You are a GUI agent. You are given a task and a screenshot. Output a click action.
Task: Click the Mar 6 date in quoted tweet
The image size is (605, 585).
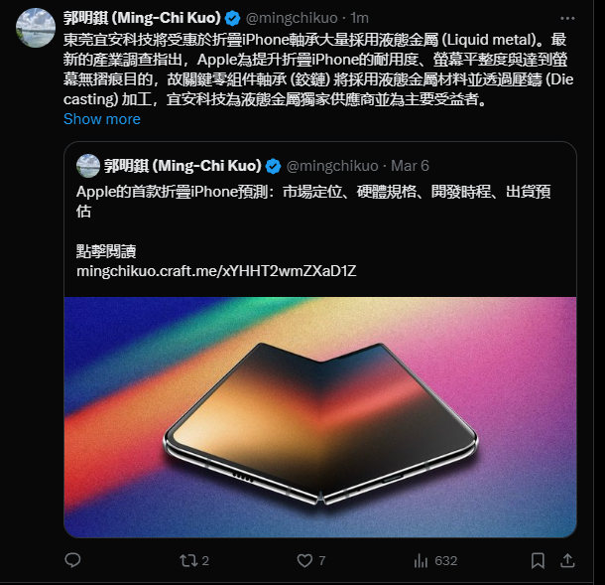coord(410,166)
